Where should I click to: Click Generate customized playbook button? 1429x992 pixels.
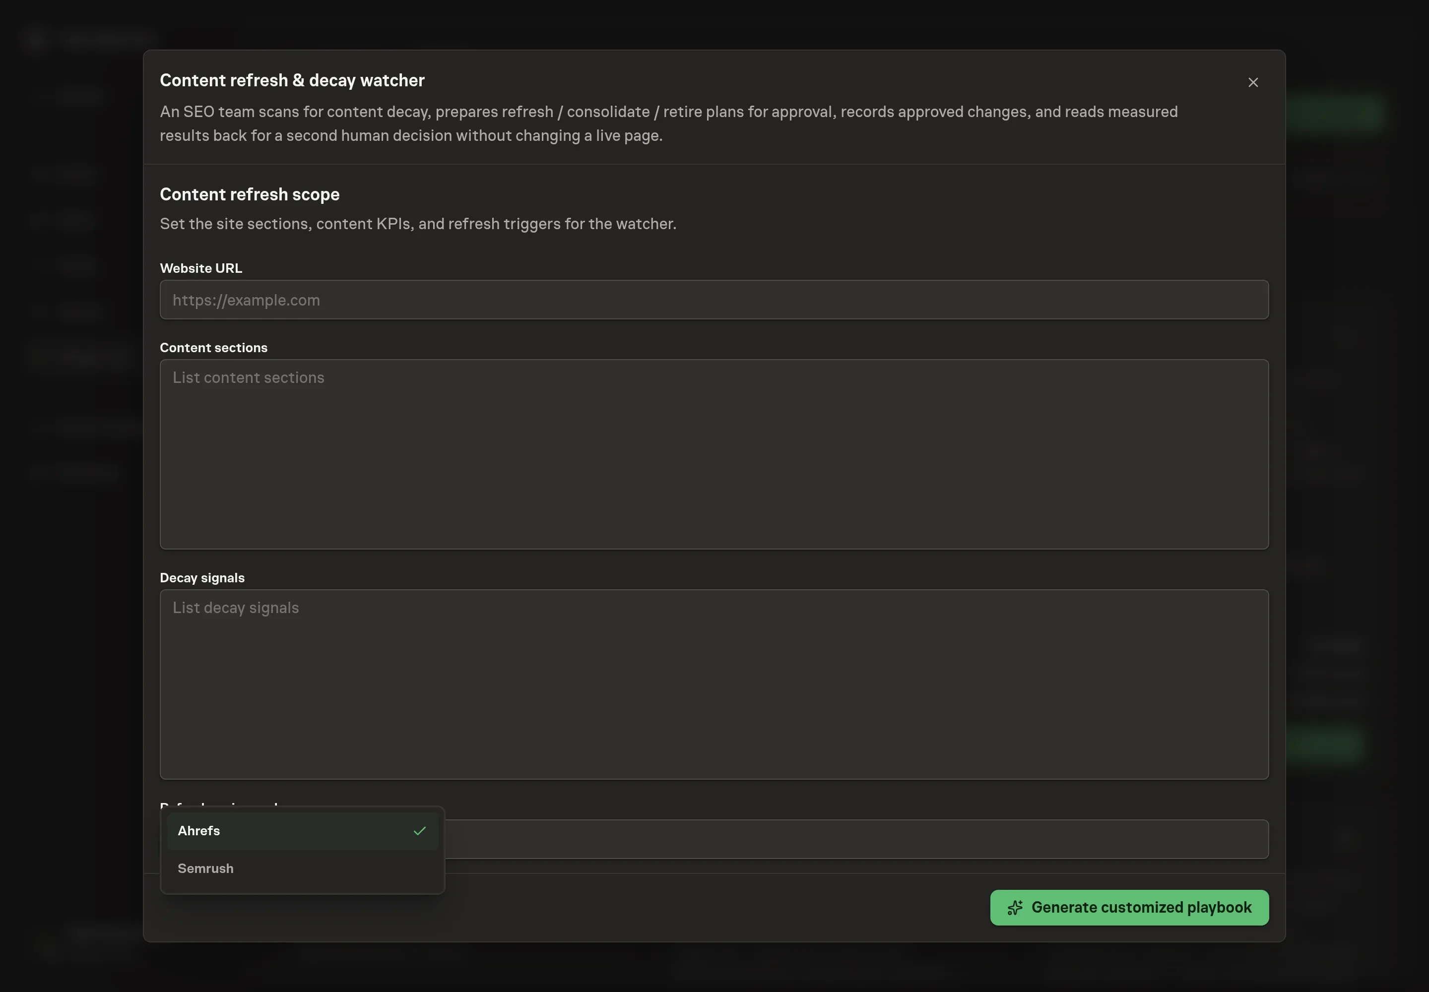pos(1129,908)
